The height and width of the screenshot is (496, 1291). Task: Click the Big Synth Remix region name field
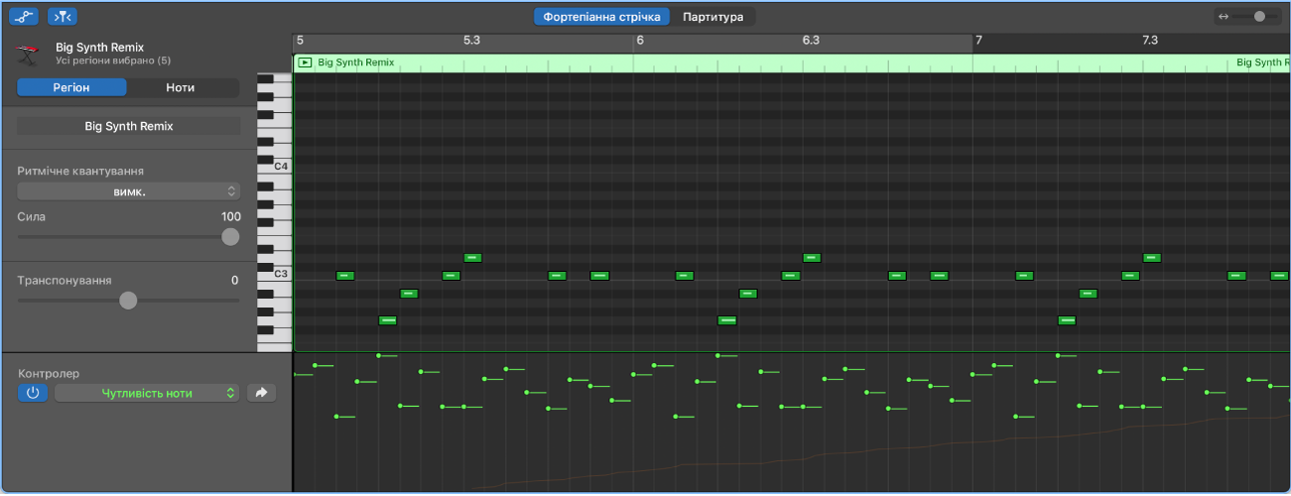click(x=129, y=126)
